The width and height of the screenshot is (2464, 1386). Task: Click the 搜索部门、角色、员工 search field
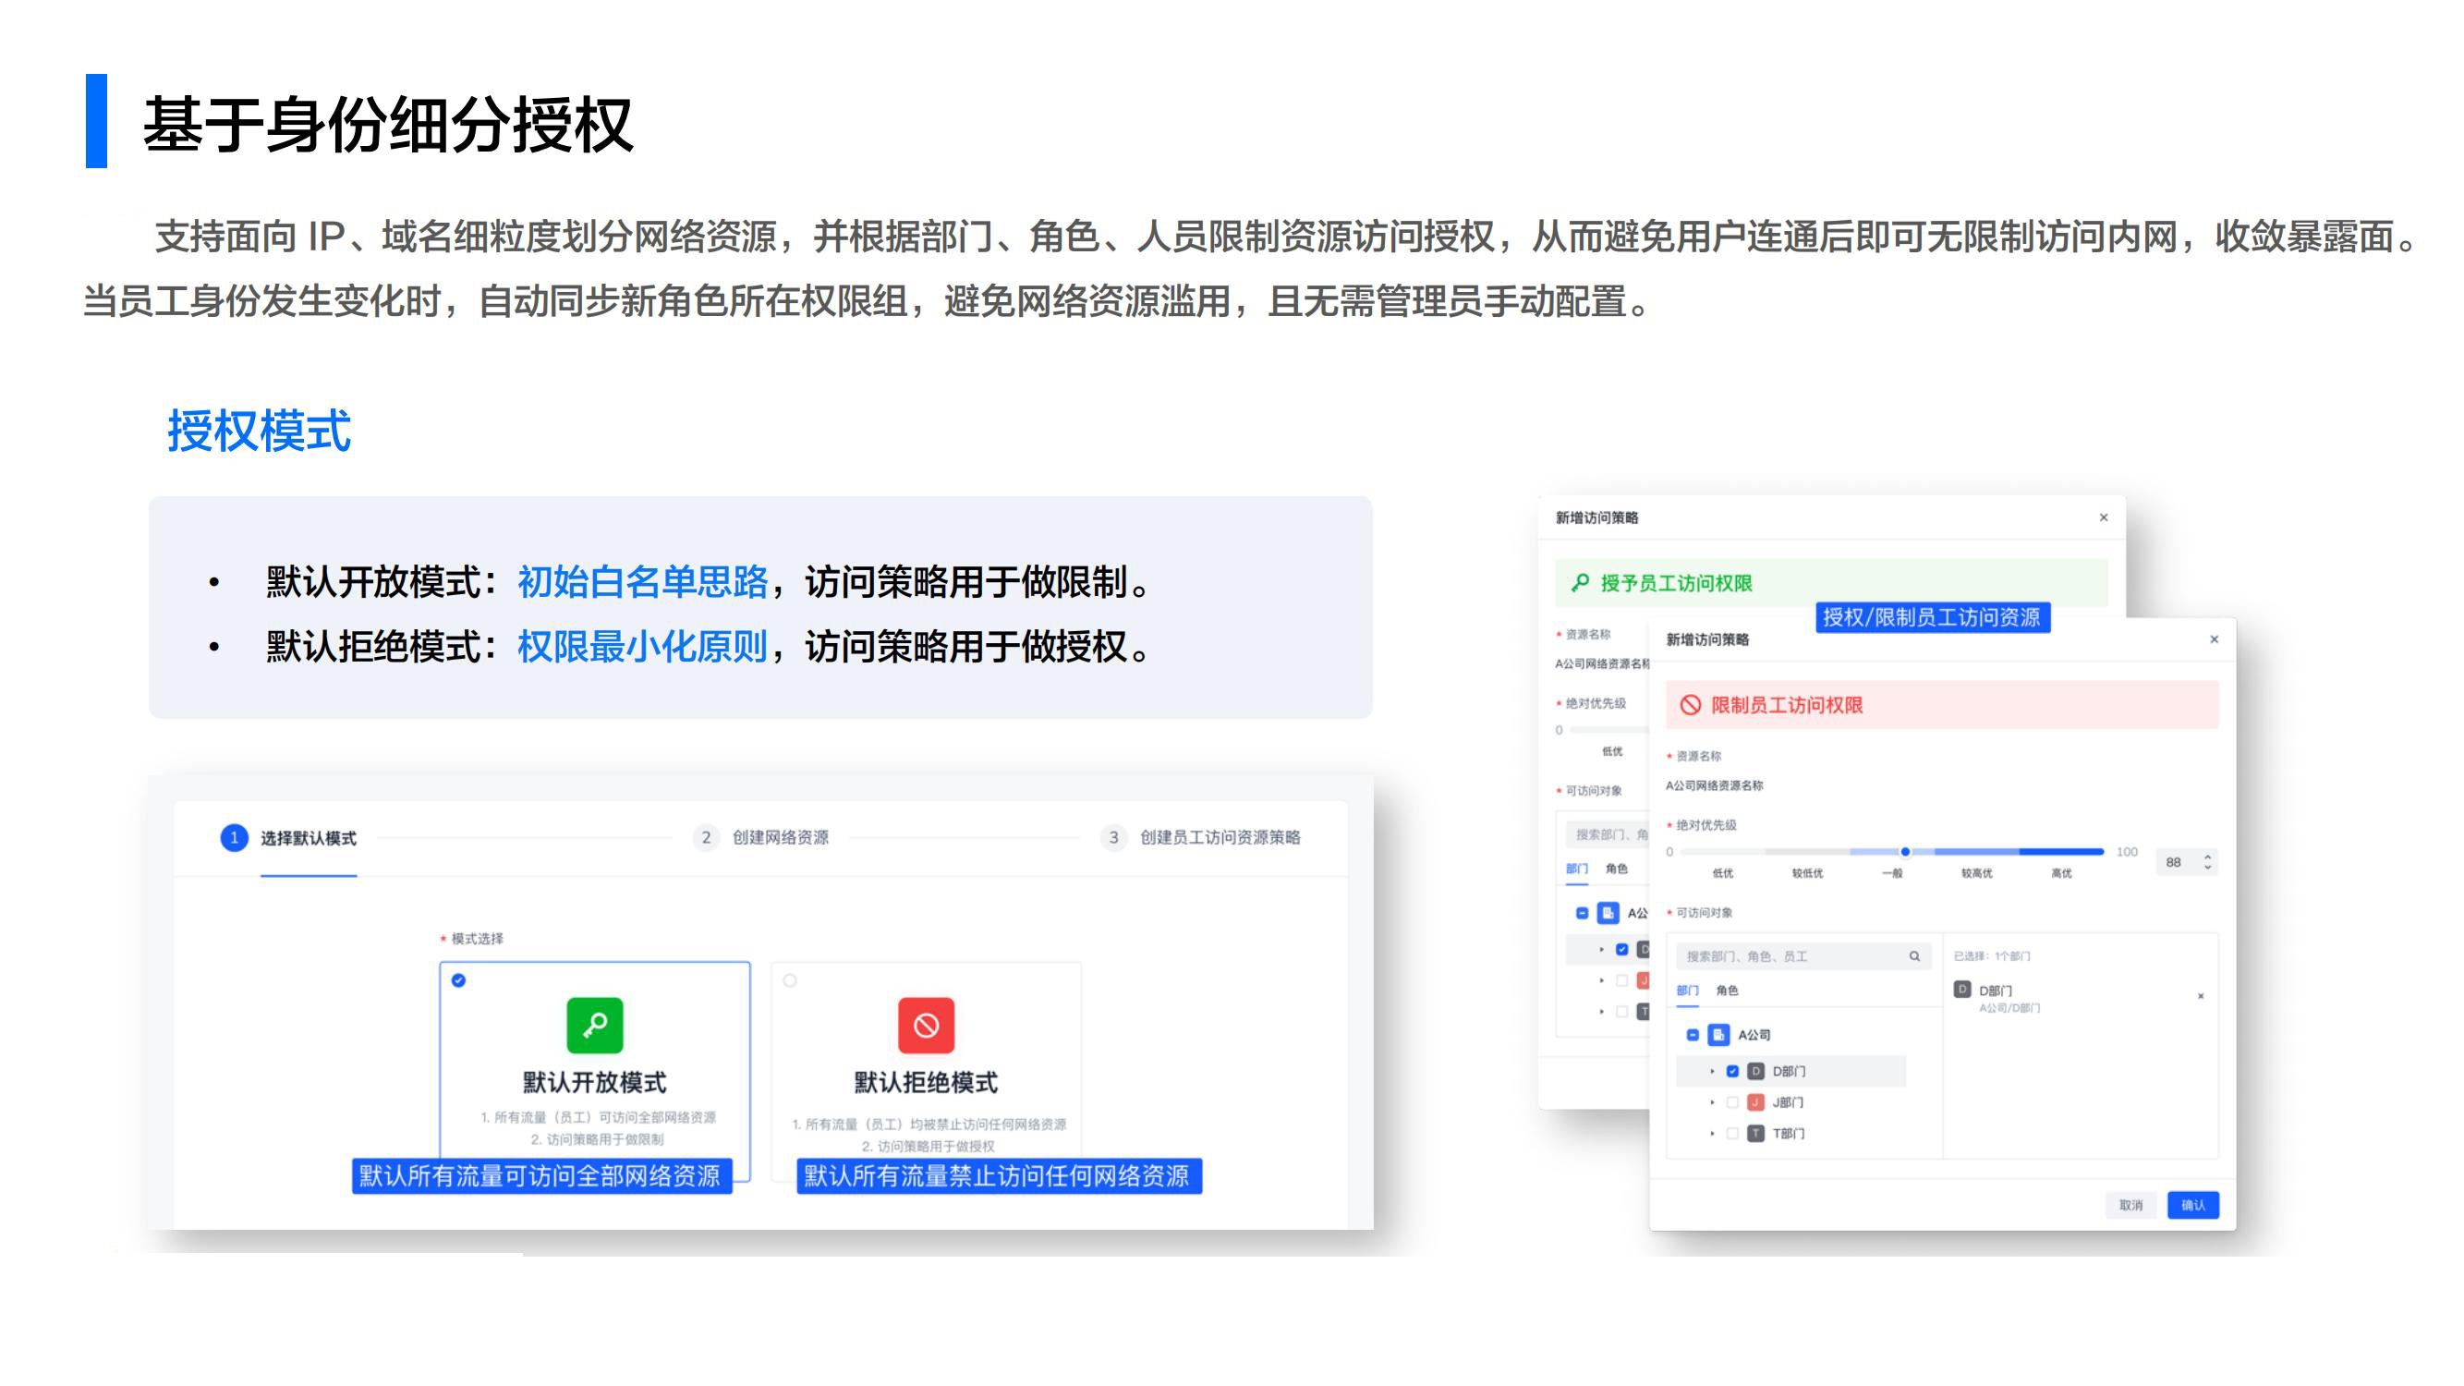[x=1804, y=955]
